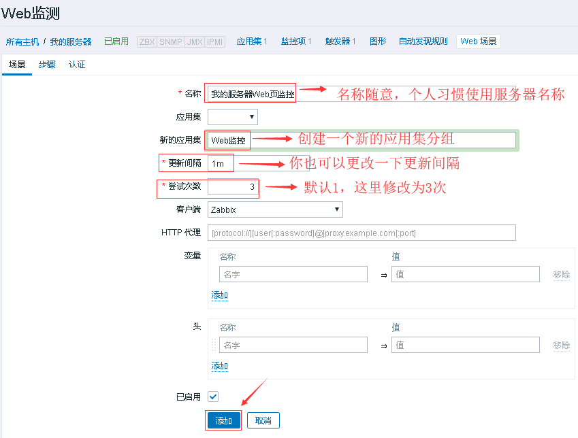Click the blue 添加 submit button
Image resolution: width=578 pixels, height=438 pixels.
click(x=224, y=420)
